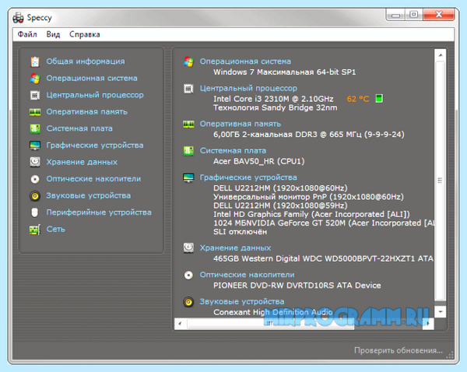The width and height of the screenshot is (467, 372).
Task: Click the green CPU temperature indicator icon
Action: pyautogui.click(x=379, y=98)
